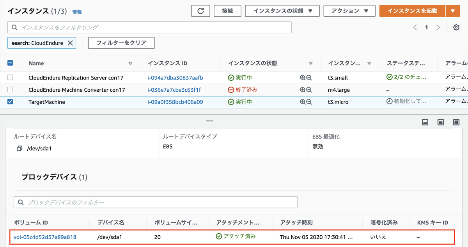Image resolution: width=468 pixels, height=247 pixels.
Task: Select the m4.large instance type cell
Action: [339, 90]
